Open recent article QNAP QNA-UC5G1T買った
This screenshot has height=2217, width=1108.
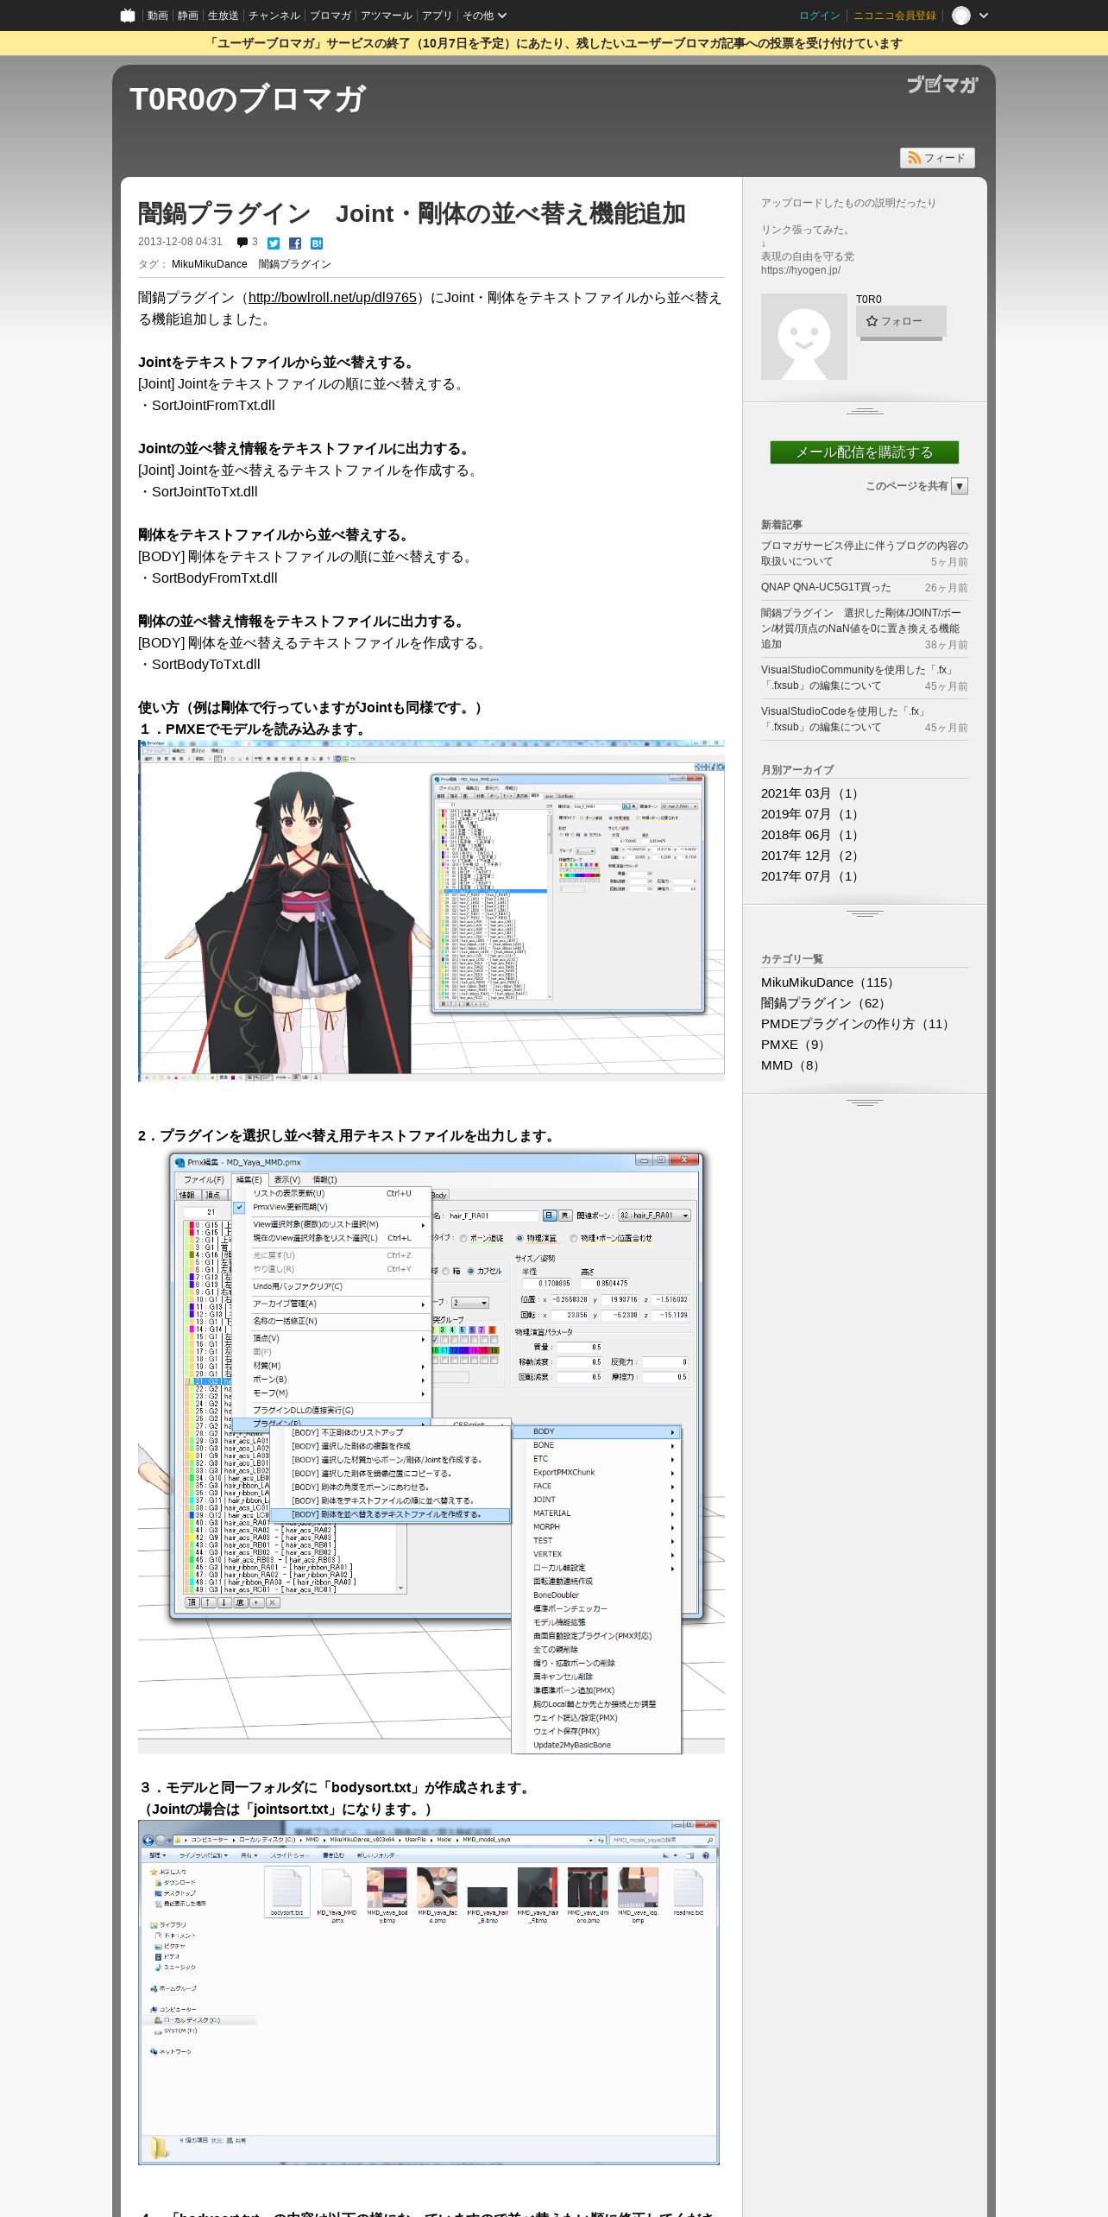coord(826,587)
